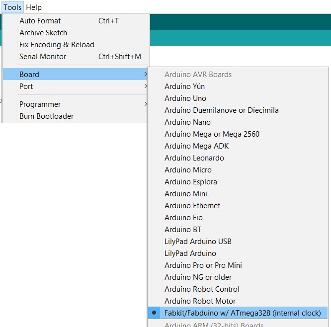Choose Arduino Robot Control board

point(202,289)
